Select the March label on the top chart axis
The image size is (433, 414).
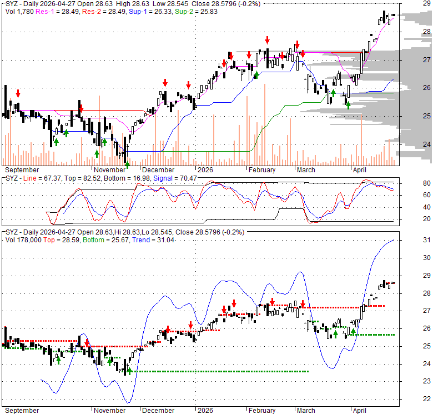(306, 169)
